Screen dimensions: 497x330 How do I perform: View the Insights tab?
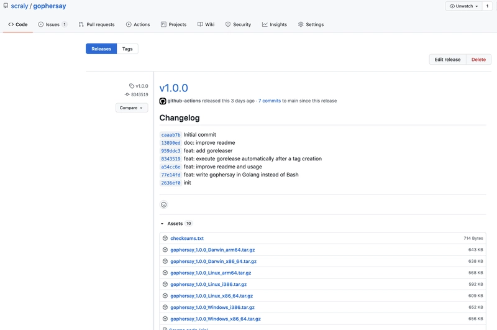pos(275,24)
